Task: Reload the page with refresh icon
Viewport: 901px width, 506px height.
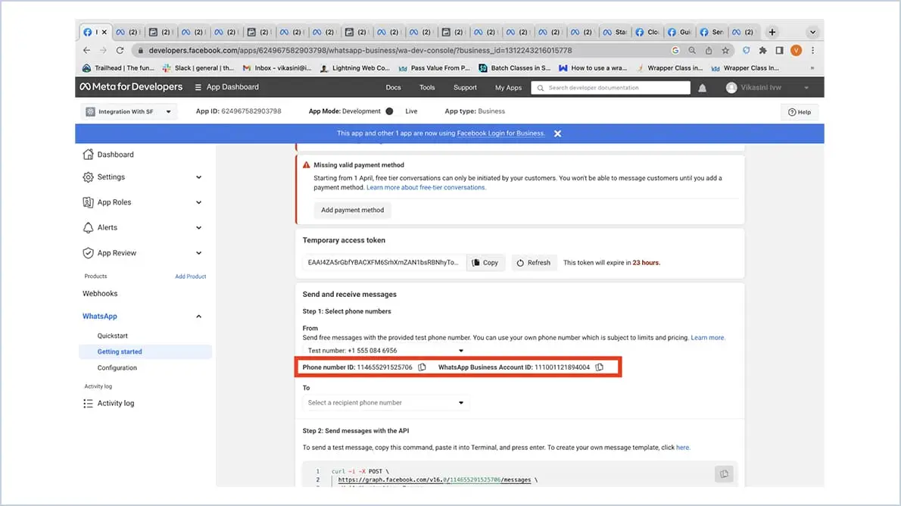Action: (x=120, y=51)
